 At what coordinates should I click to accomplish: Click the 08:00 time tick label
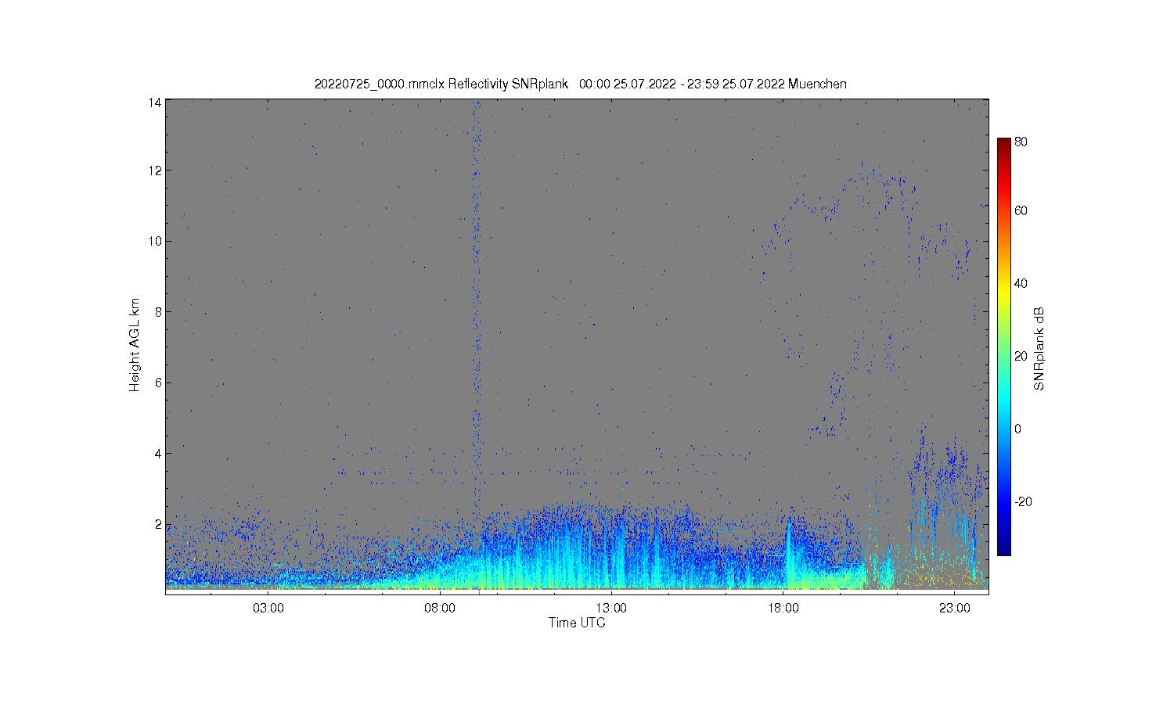(440, 608)
